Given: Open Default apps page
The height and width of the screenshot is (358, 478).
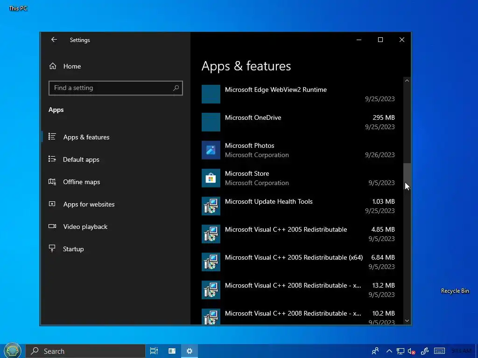Looking at the screenshot, I should coord(115,159).
